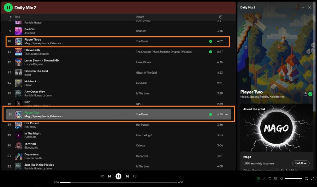Open the play queue
The image size is (317, 187).
(x=270, y=179)
